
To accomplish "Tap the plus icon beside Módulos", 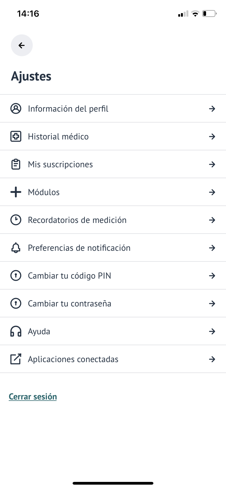I will coord(16,192).
